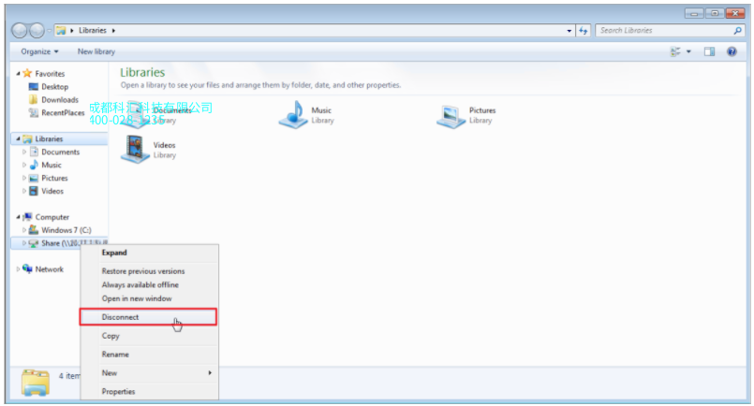Select Music under Libraries in sidebar

coord(51,165)
